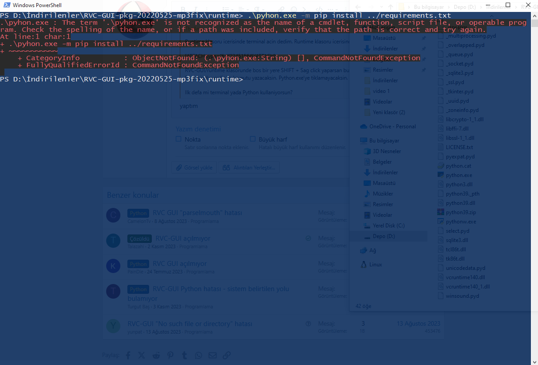This screenshot has width=538, height=365.
Task: Share the page via the Facebook icon
Action: (128, 355)
